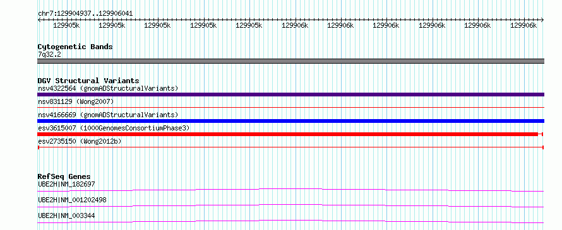Click the gray 7q32.2 cytogenetic band
The width and height of the screenshot is (562, 230).
point(290,61)
